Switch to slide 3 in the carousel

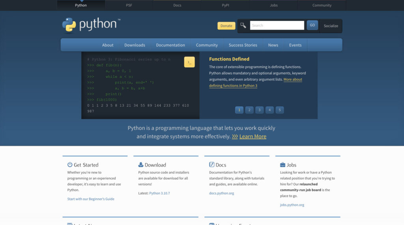259,110
